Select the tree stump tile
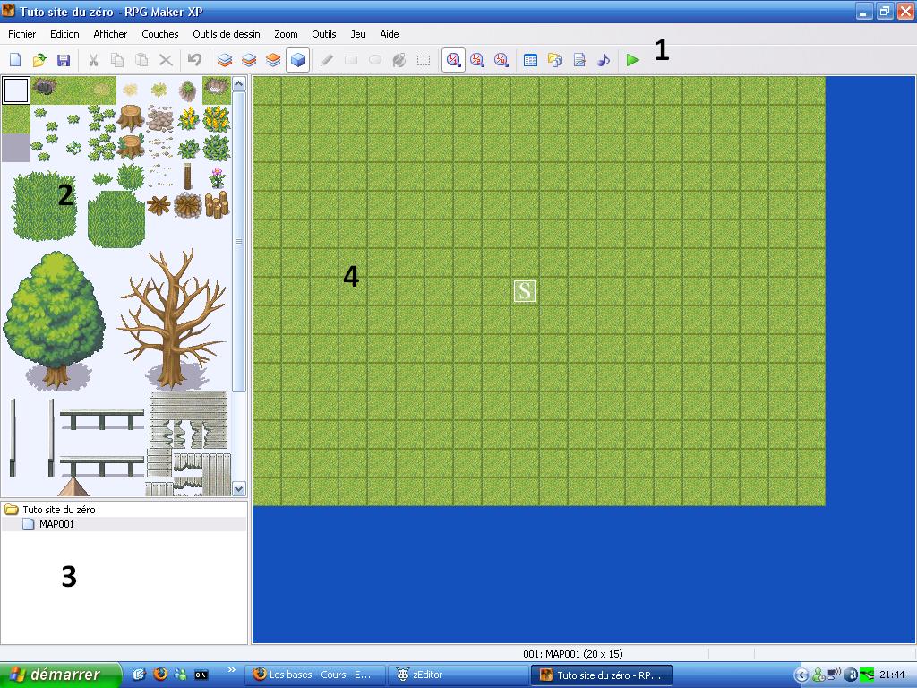917x688 pixels. 131,118
